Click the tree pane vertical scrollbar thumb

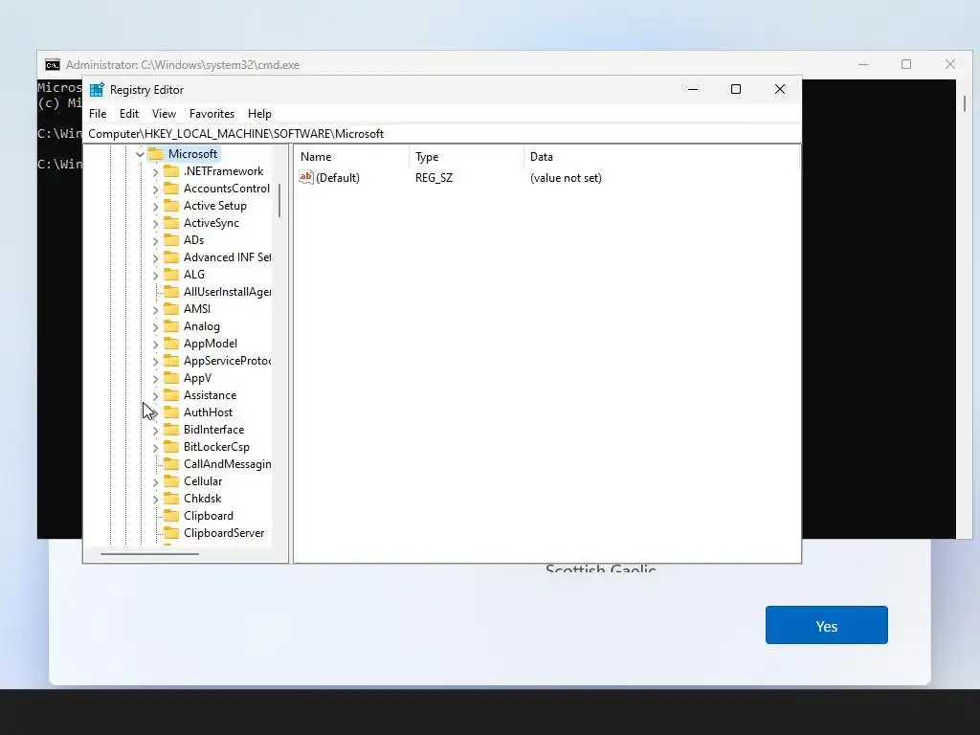click(x=279, y=201)
